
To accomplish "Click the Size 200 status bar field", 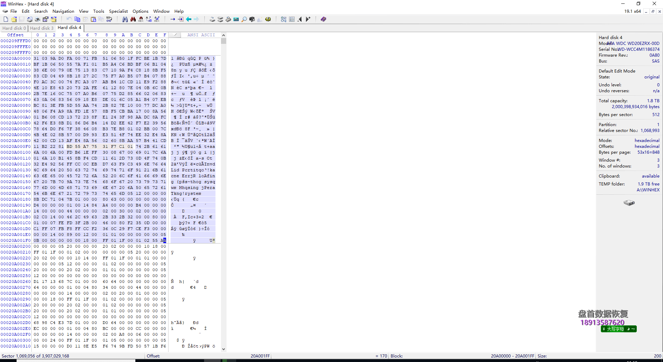I will click(x=599, y=356).
